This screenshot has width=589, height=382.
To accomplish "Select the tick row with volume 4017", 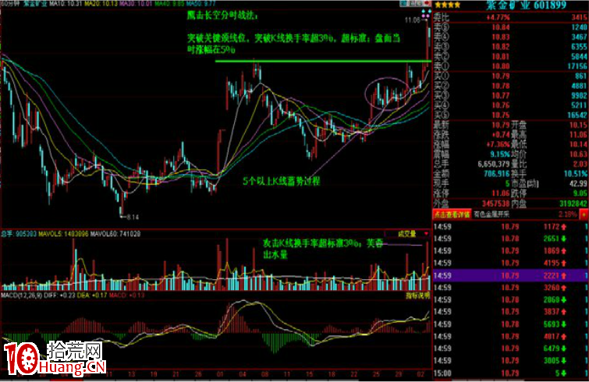I will 510,336.
